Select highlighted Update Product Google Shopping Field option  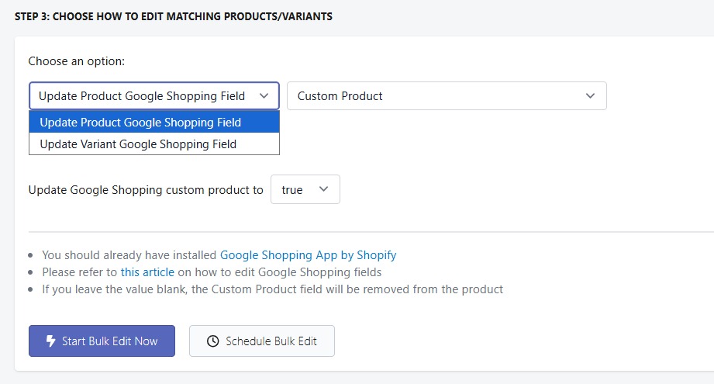coord(140,123)
